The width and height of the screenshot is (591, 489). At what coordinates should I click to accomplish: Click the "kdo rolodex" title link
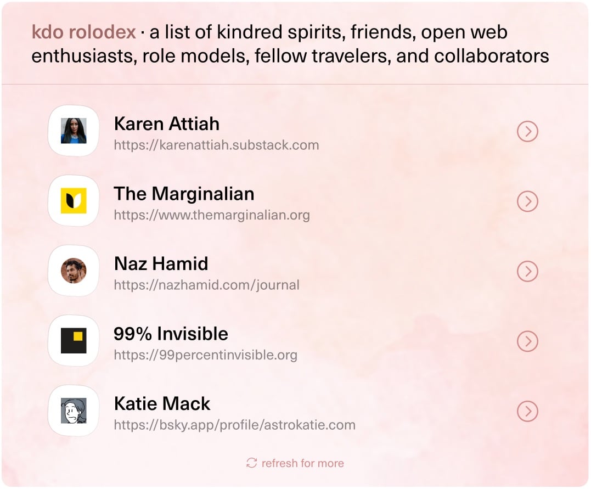83,32
